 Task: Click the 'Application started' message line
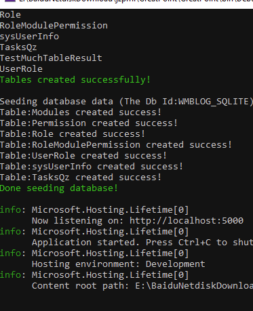point(142,243)
